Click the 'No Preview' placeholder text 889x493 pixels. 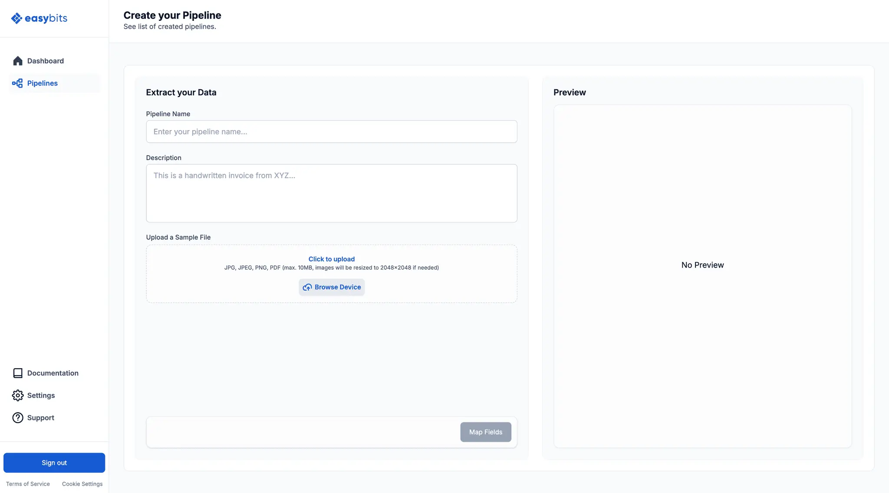pos(702,265)
